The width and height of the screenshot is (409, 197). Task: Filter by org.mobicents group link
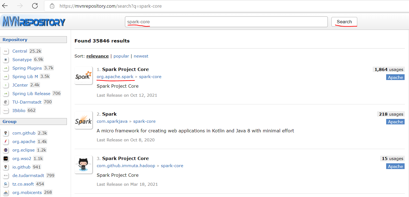27,193
